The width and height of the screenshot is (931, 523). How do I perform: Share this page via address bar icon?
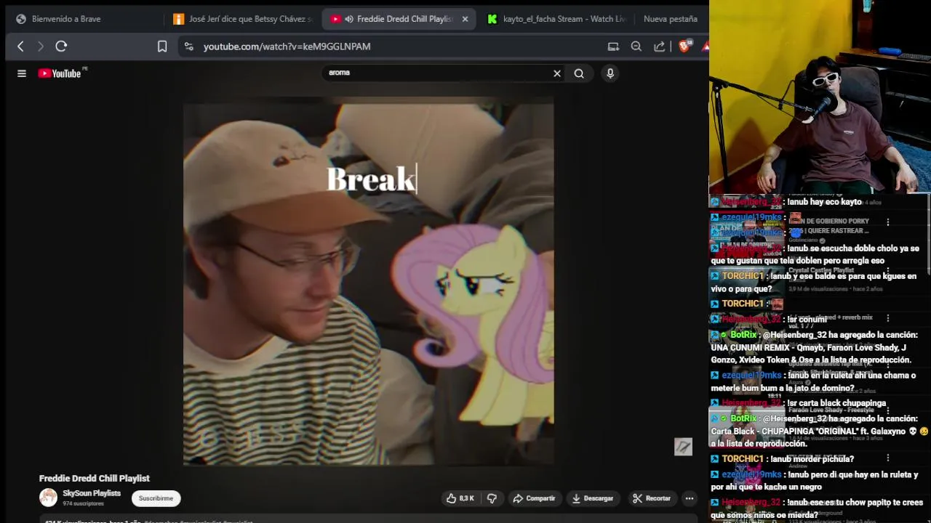659,46
